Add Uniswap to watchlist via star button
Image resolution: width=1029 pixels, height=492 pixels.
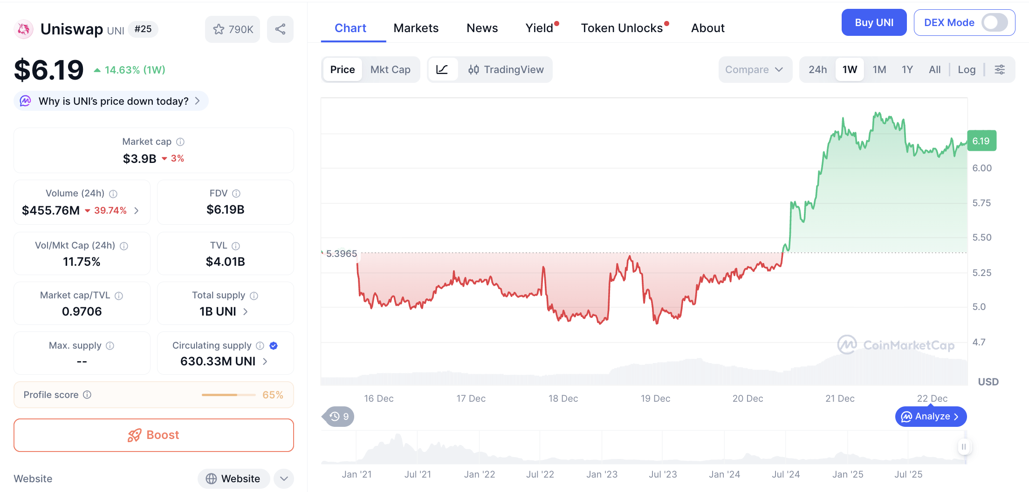click(x=233, y=29)
